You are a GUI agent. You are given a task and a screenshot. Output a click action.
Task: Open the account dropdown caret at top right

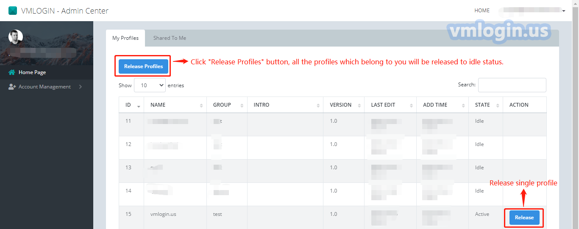click(x=564, y=11)
